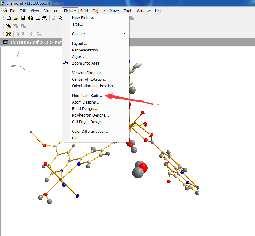Select teal atom at top-left bond end
This screenshot has width=255, height=236.
[31, 132]
